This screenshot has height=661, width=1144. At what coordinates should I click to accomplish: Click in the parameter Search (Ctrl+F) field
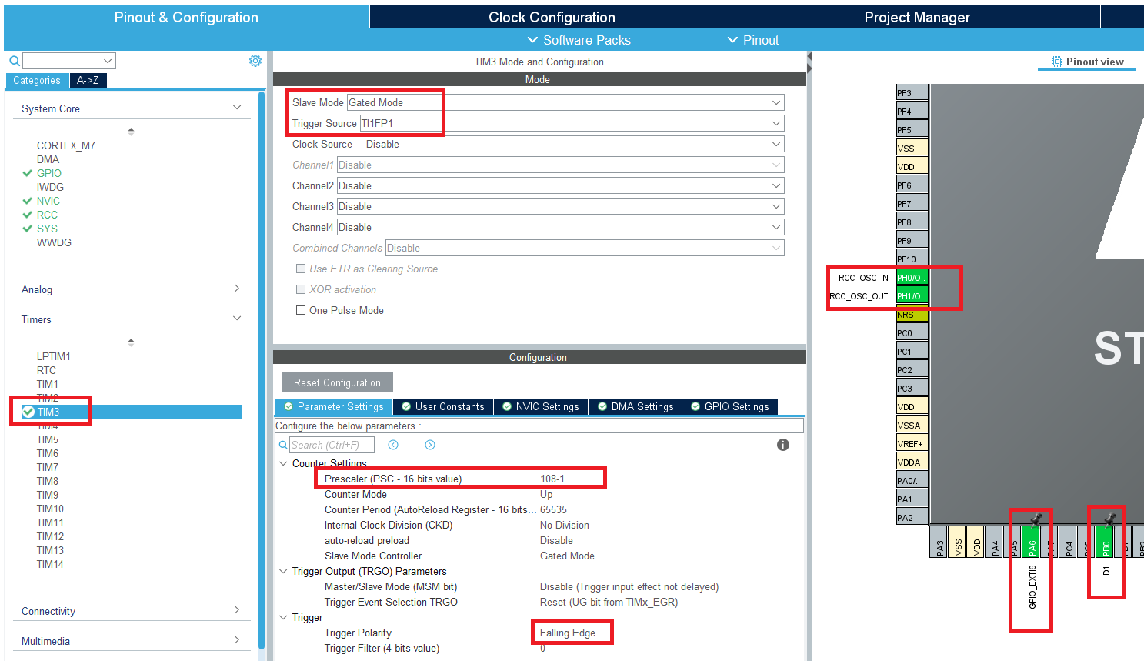pos(332,445)
